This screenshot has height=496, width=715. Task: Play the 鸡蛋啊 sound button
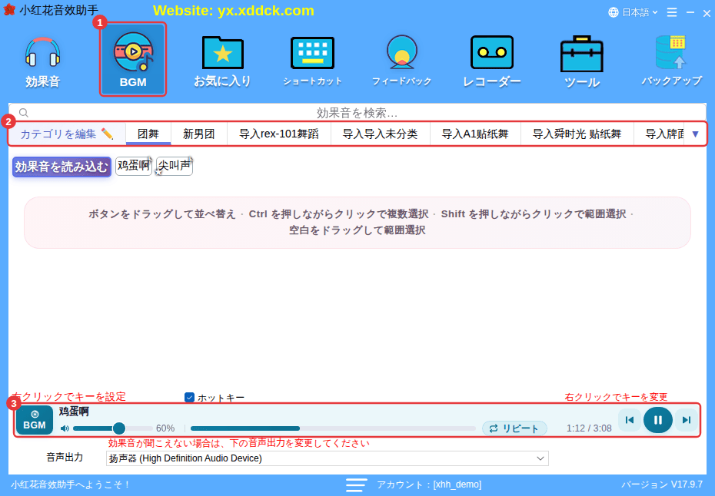(x=133, y=166)
